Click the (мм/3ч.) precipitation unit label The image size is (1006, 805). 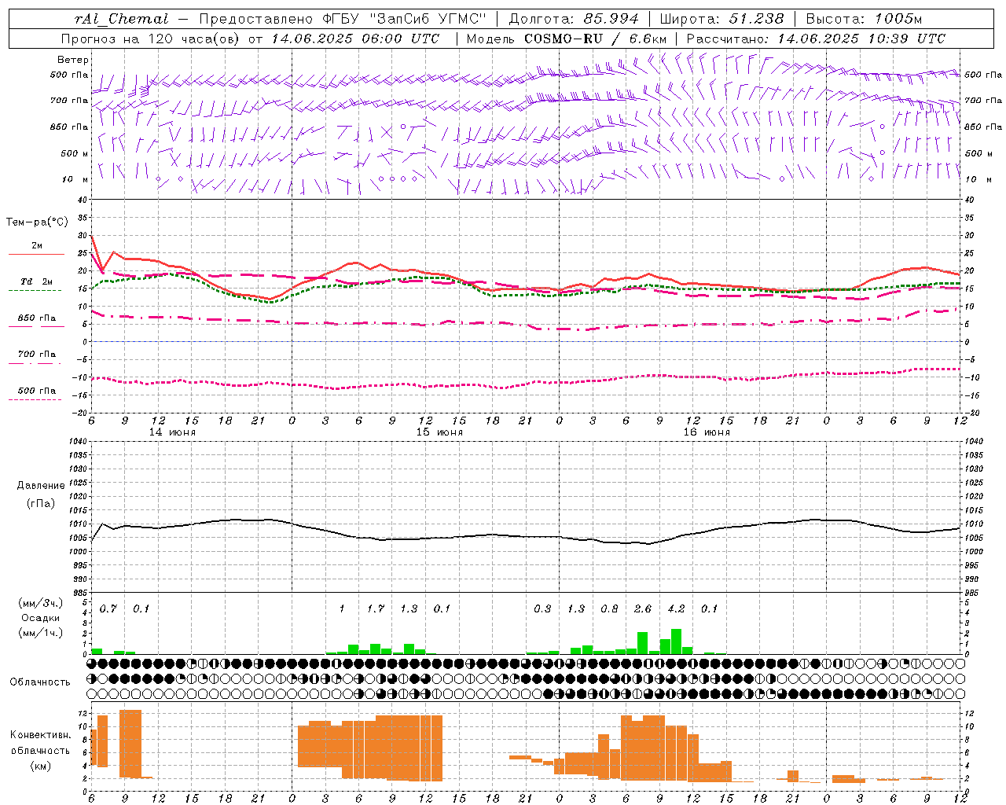(39, 603)
